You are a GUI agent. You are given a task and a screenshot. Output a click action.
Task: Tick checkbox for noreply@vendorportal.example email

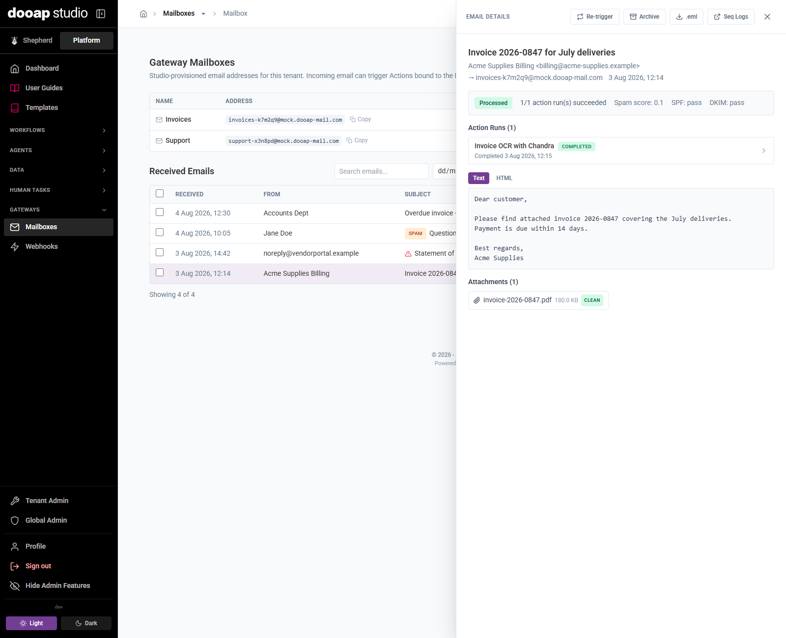160,252
